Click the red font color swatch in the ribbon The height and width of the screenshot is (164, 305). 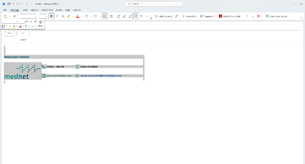coord(77,16)
